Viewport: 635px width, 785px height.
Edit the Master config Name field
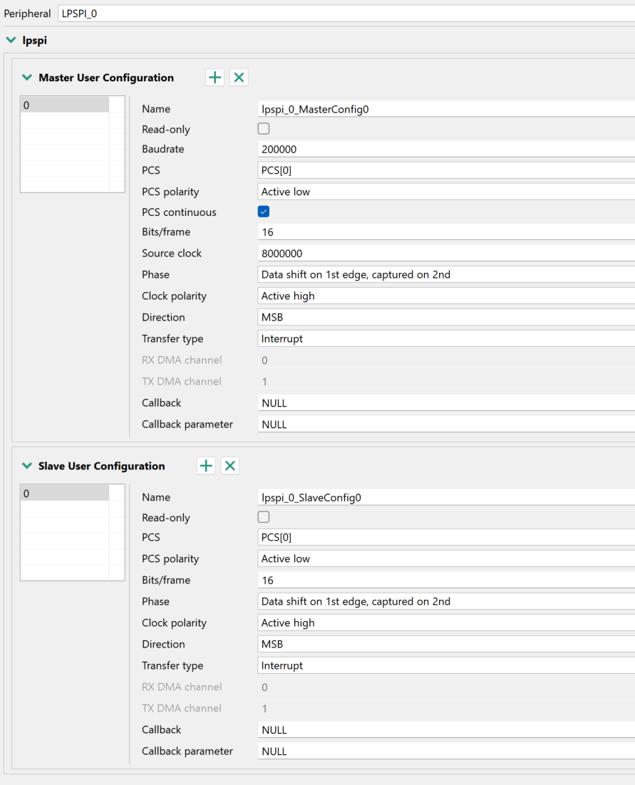coord(445,109)
